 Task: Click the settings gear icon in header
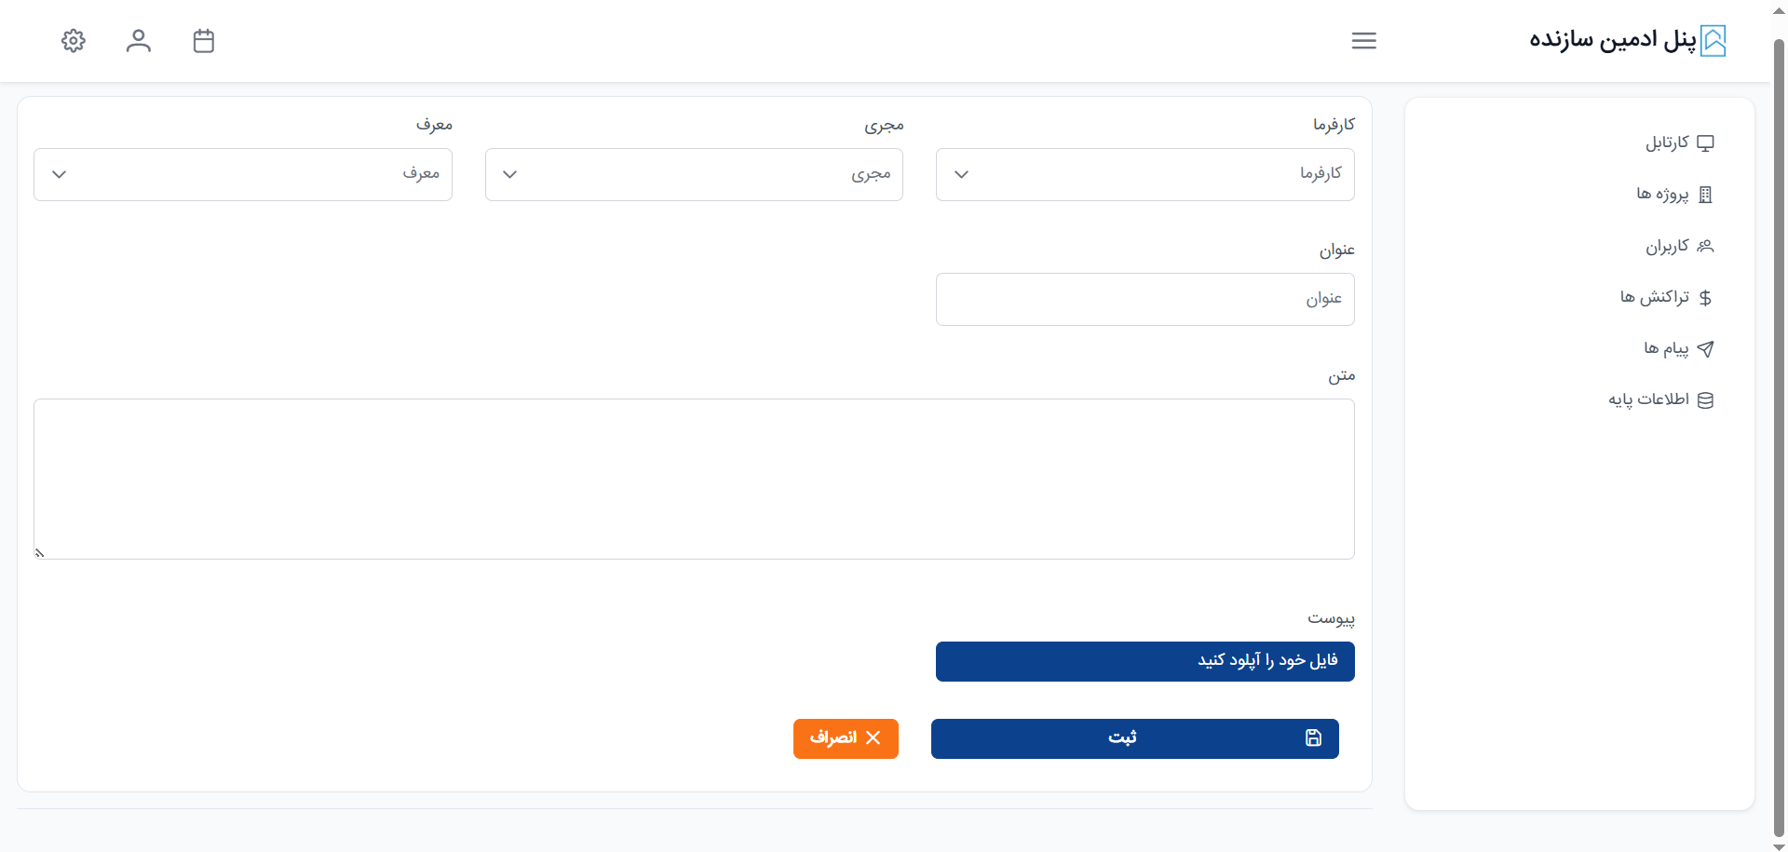(74, 41)
